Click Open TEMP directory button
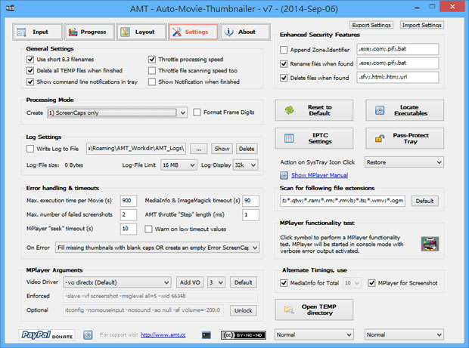Viewport: 469px width, 348px height. [314, 310]
